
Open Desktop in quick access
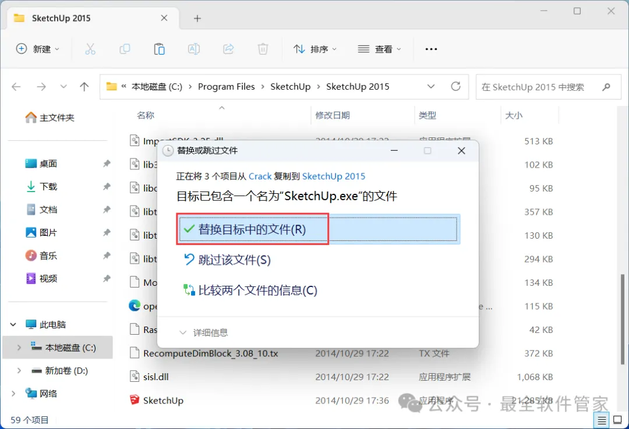pos(42,164)
